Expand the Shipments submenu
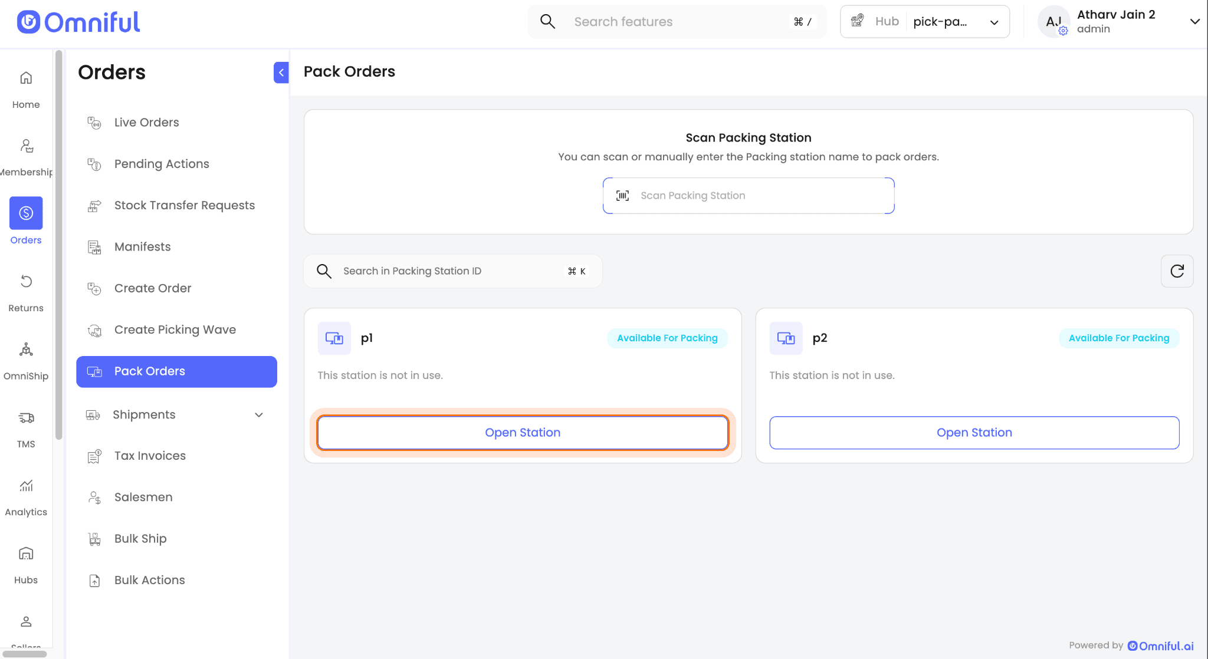 [258, 415]
